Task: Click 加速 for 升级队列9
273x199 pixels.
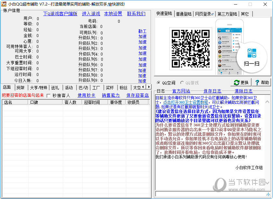Action: 142,81
